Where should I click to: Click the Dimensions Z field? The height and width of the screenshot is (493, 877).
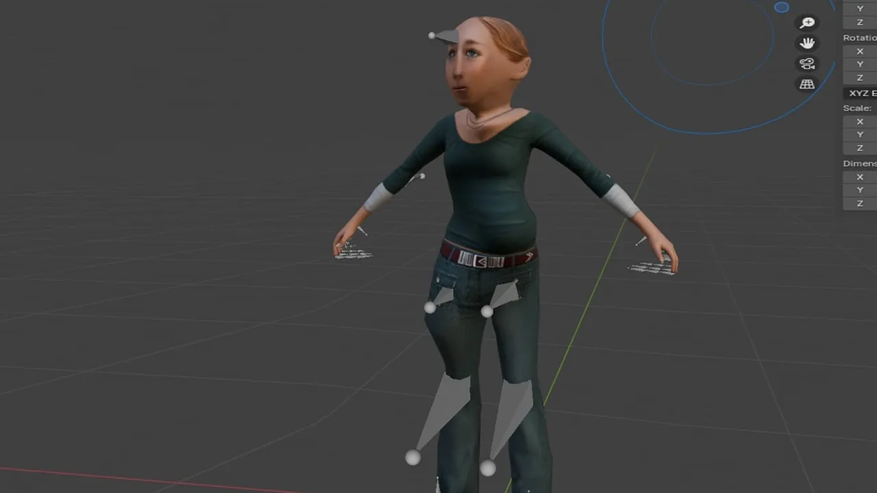pyautogui.click(x=860, y=203)
